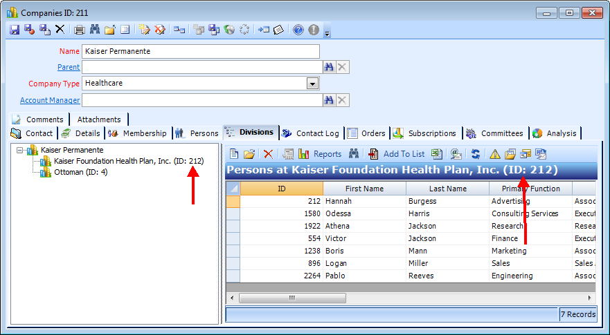The image size is (610, 335).
Task: Clear the Account Manager field
Action: pyautogui.click(x=342, y=100)
